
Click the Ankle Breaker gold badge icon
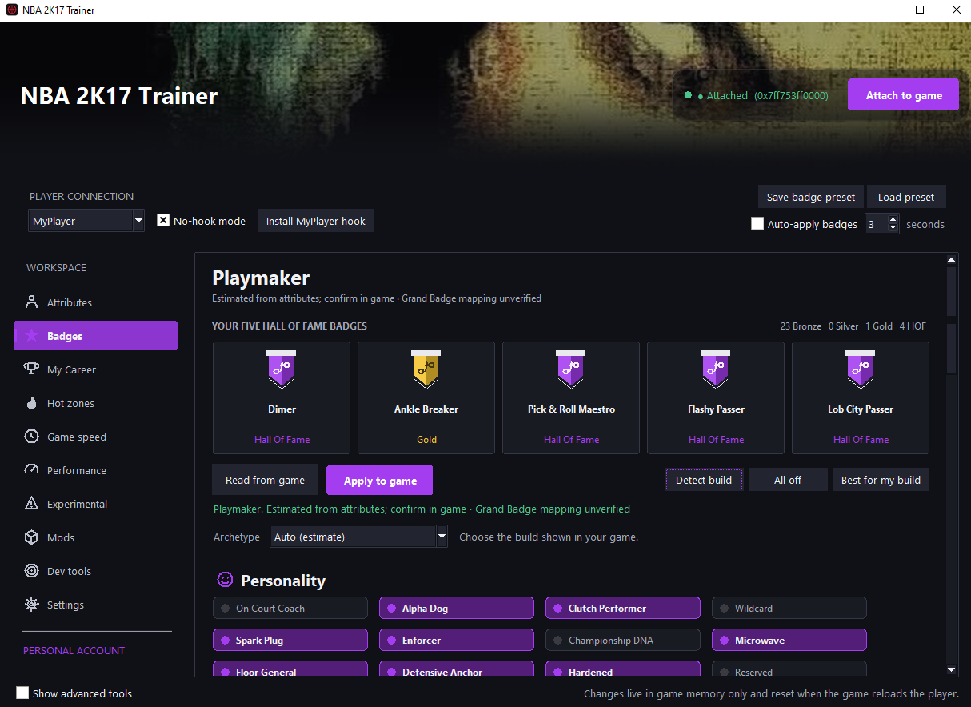pos(426,369)
